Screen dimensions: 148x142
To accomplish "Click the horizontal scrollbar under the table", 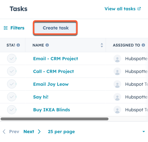I will click(x=54, y=119).
